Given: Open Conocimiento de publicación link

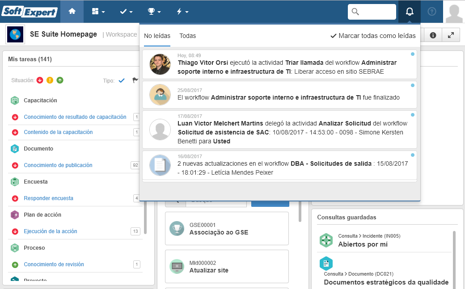Looking at the screenshot, I should click(x=58, y=165).
